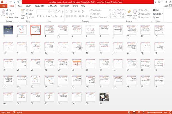The image size is (172, 114).
Task: Click Fit slide to window icon
Action: (x=170, y=112)
